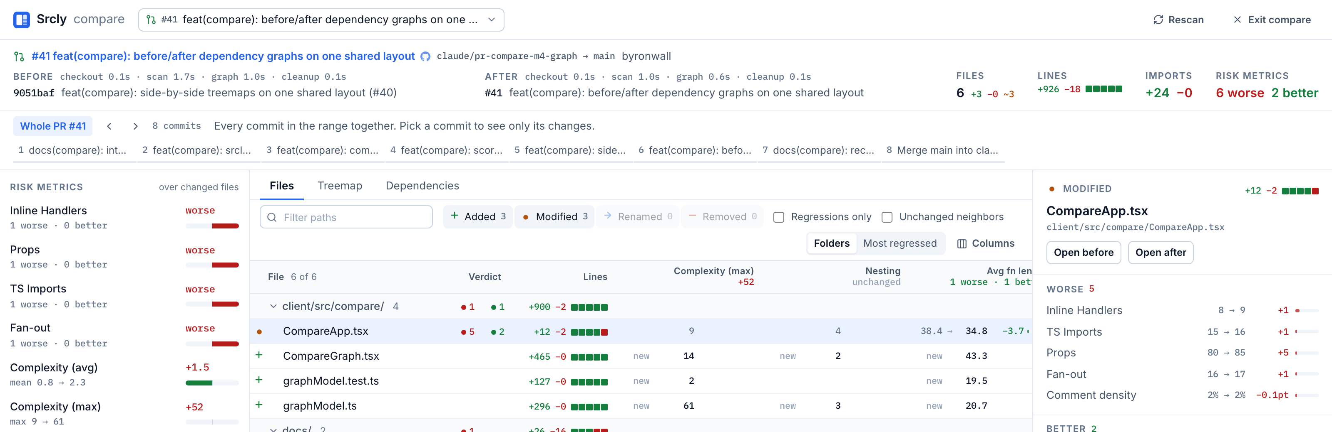
Task: Collapse the client/src/compare/ folder
Action: (x=273, y=307)
